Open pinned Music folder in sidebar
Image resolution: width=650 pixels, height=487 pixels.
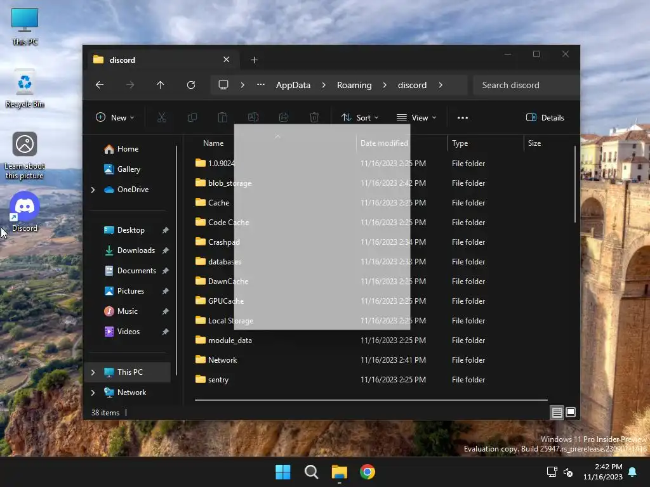tap(127, 311)
